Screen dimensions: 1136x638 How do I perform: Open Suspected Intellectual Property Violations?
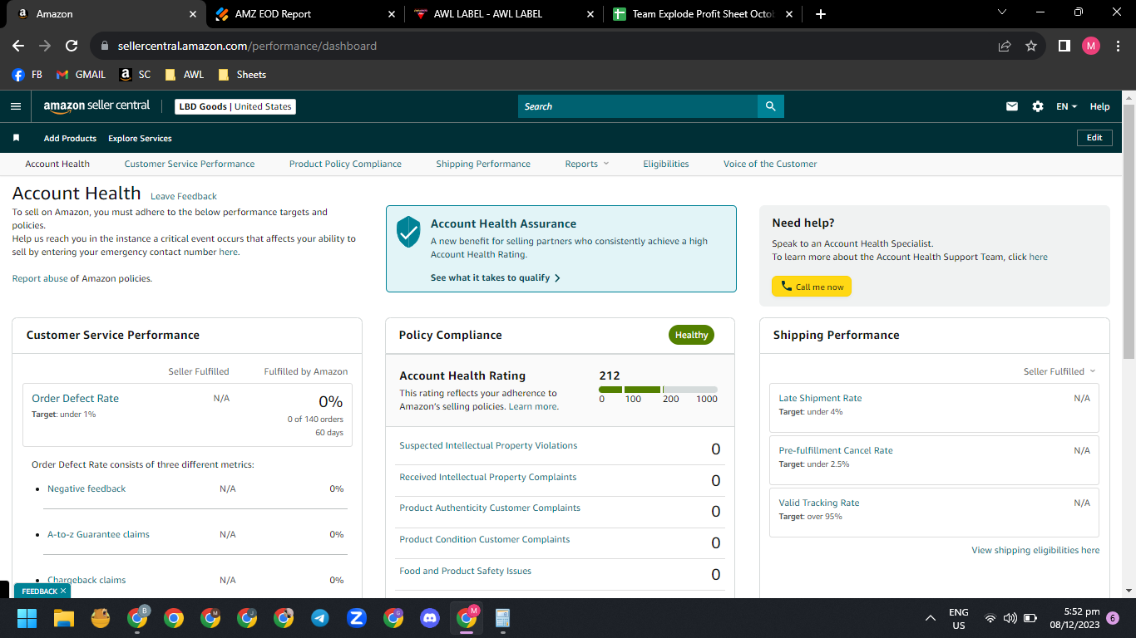488,445
